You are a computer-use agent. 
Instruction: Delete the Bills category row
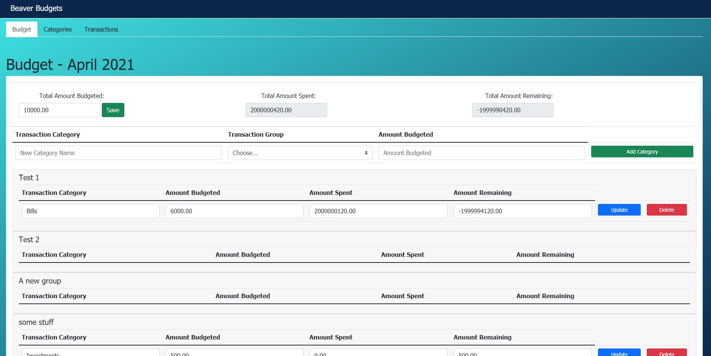coord(667,210)
